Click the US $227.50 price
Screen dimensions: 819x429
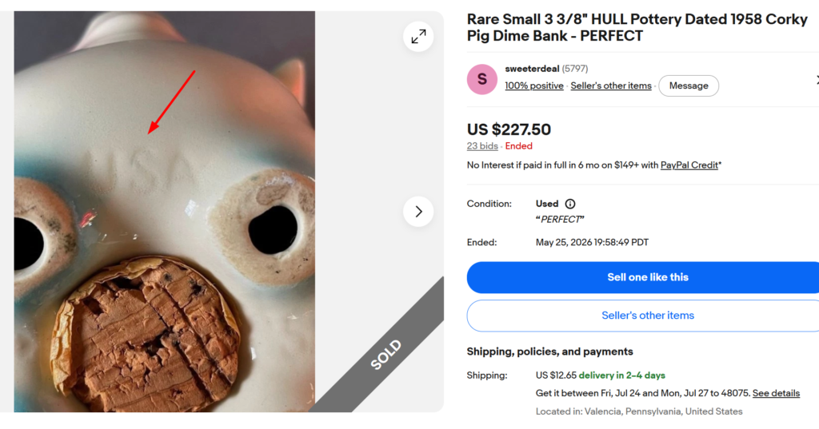click(509, 129)
